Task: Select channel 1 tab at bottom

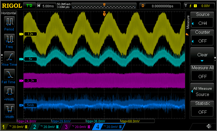Action: (x=15, y=127)
